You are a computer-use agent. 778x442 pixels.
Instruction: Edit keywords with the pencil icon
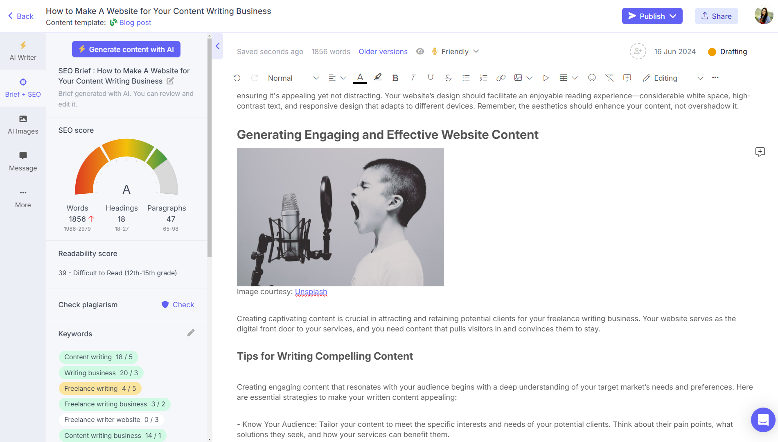pyautogui.click(x=191, y=333)
